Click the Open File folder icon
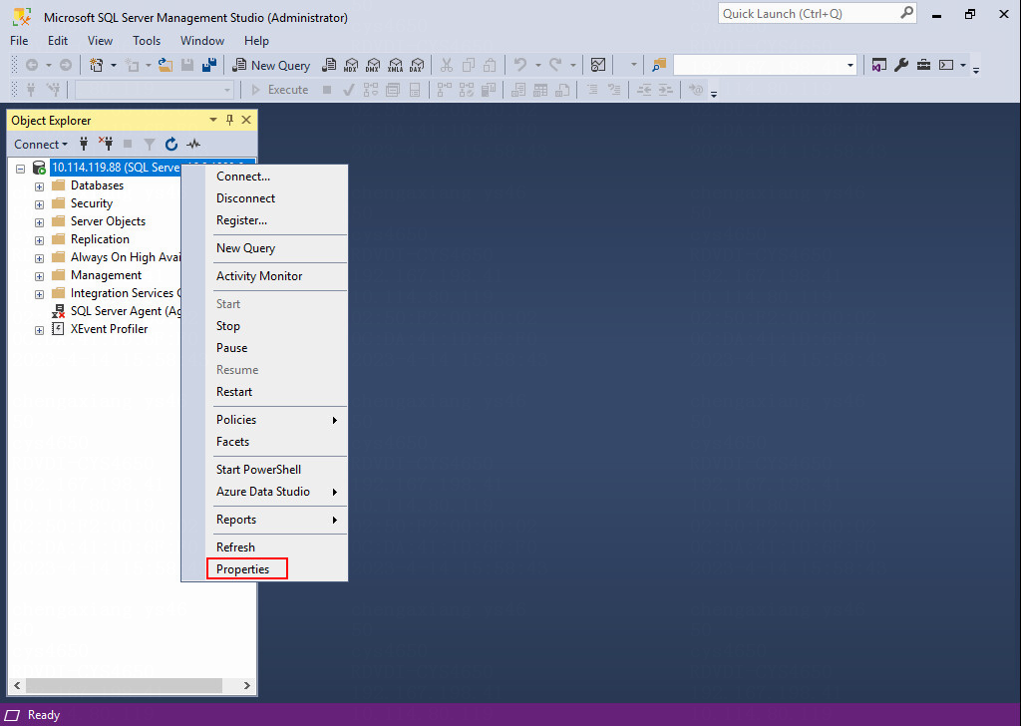This screenshot has width=1021, height=726. [166, 65]
